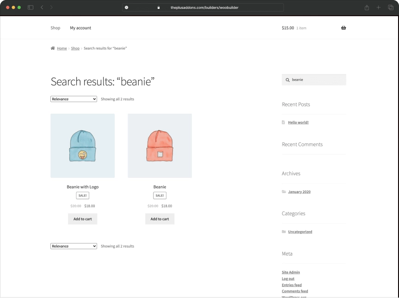Click the search magnifier icon in the sidebar
399x298 pixels.
(x=287, y=79)
